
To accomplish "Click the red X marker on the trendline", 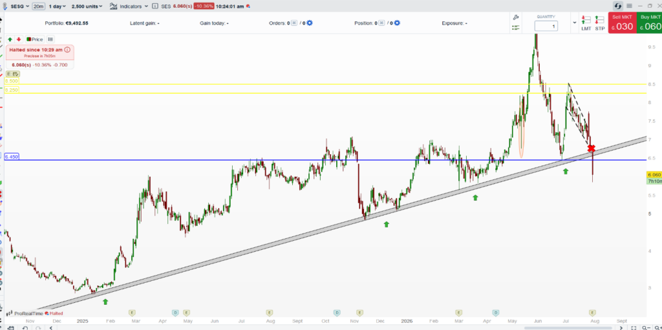I will (592, 148).
